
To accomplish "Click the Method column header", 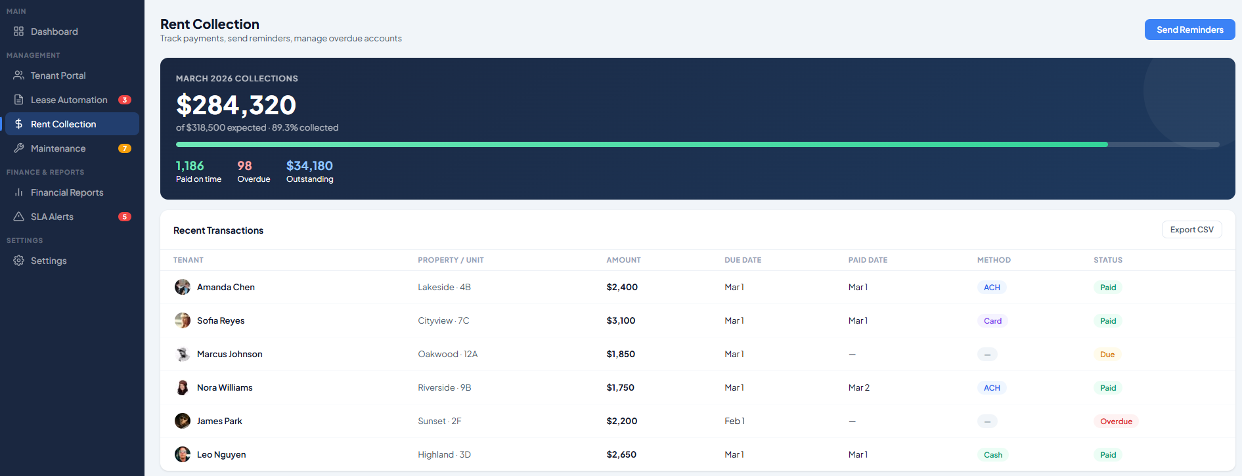I will tap(994, 260).
